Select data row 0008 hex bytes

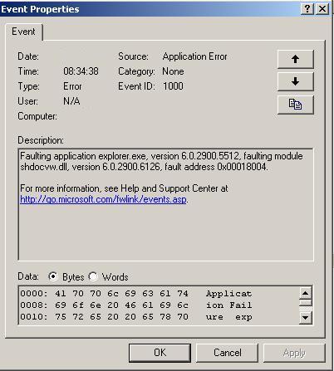(x=121, y=305)
